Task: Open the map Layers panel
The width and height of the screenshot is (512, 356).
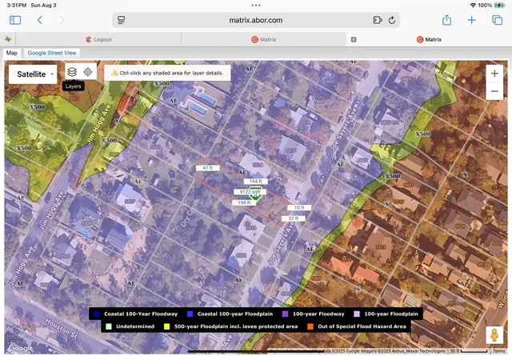Action: pos(72,72)
